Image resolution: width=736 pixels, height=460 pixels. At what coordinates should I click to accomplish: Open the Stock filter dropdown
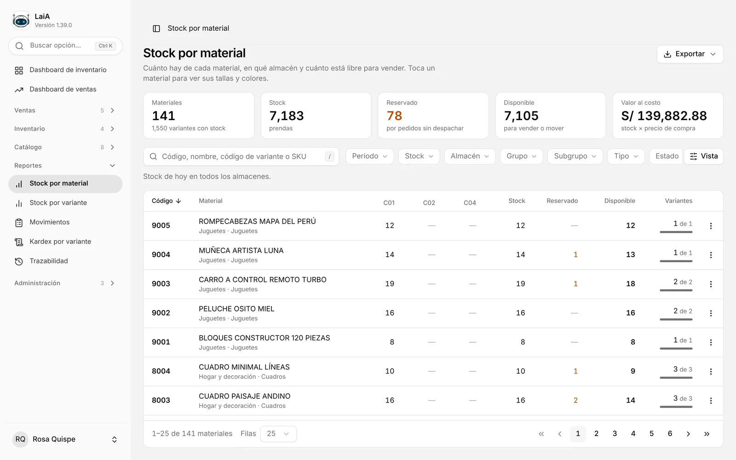[419, 156]
